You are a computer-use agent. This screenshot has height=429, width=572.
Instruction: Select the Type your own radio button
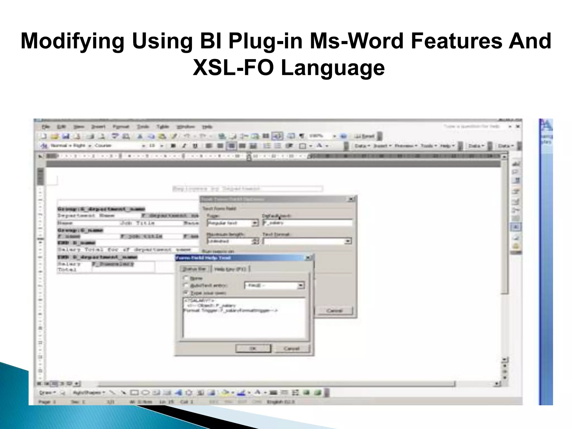pos(186,293)
